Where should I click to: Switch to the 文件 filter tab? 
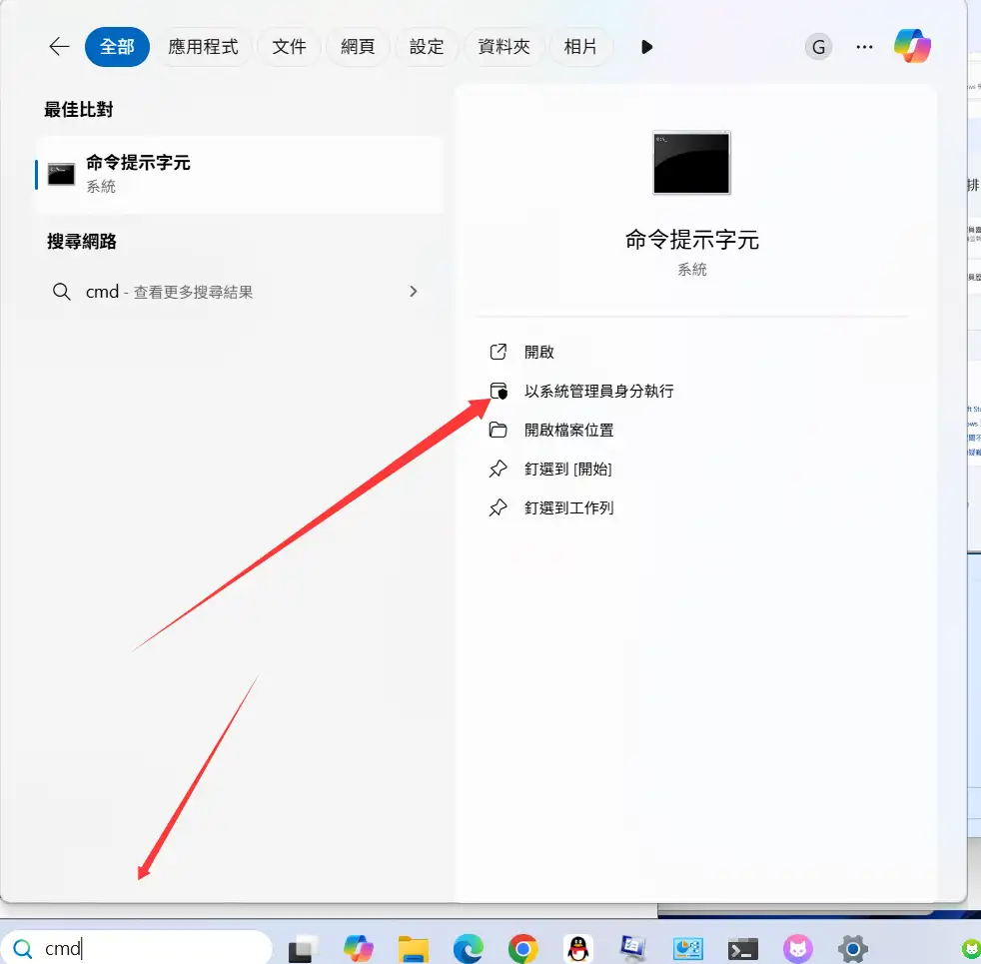point(289,47)
